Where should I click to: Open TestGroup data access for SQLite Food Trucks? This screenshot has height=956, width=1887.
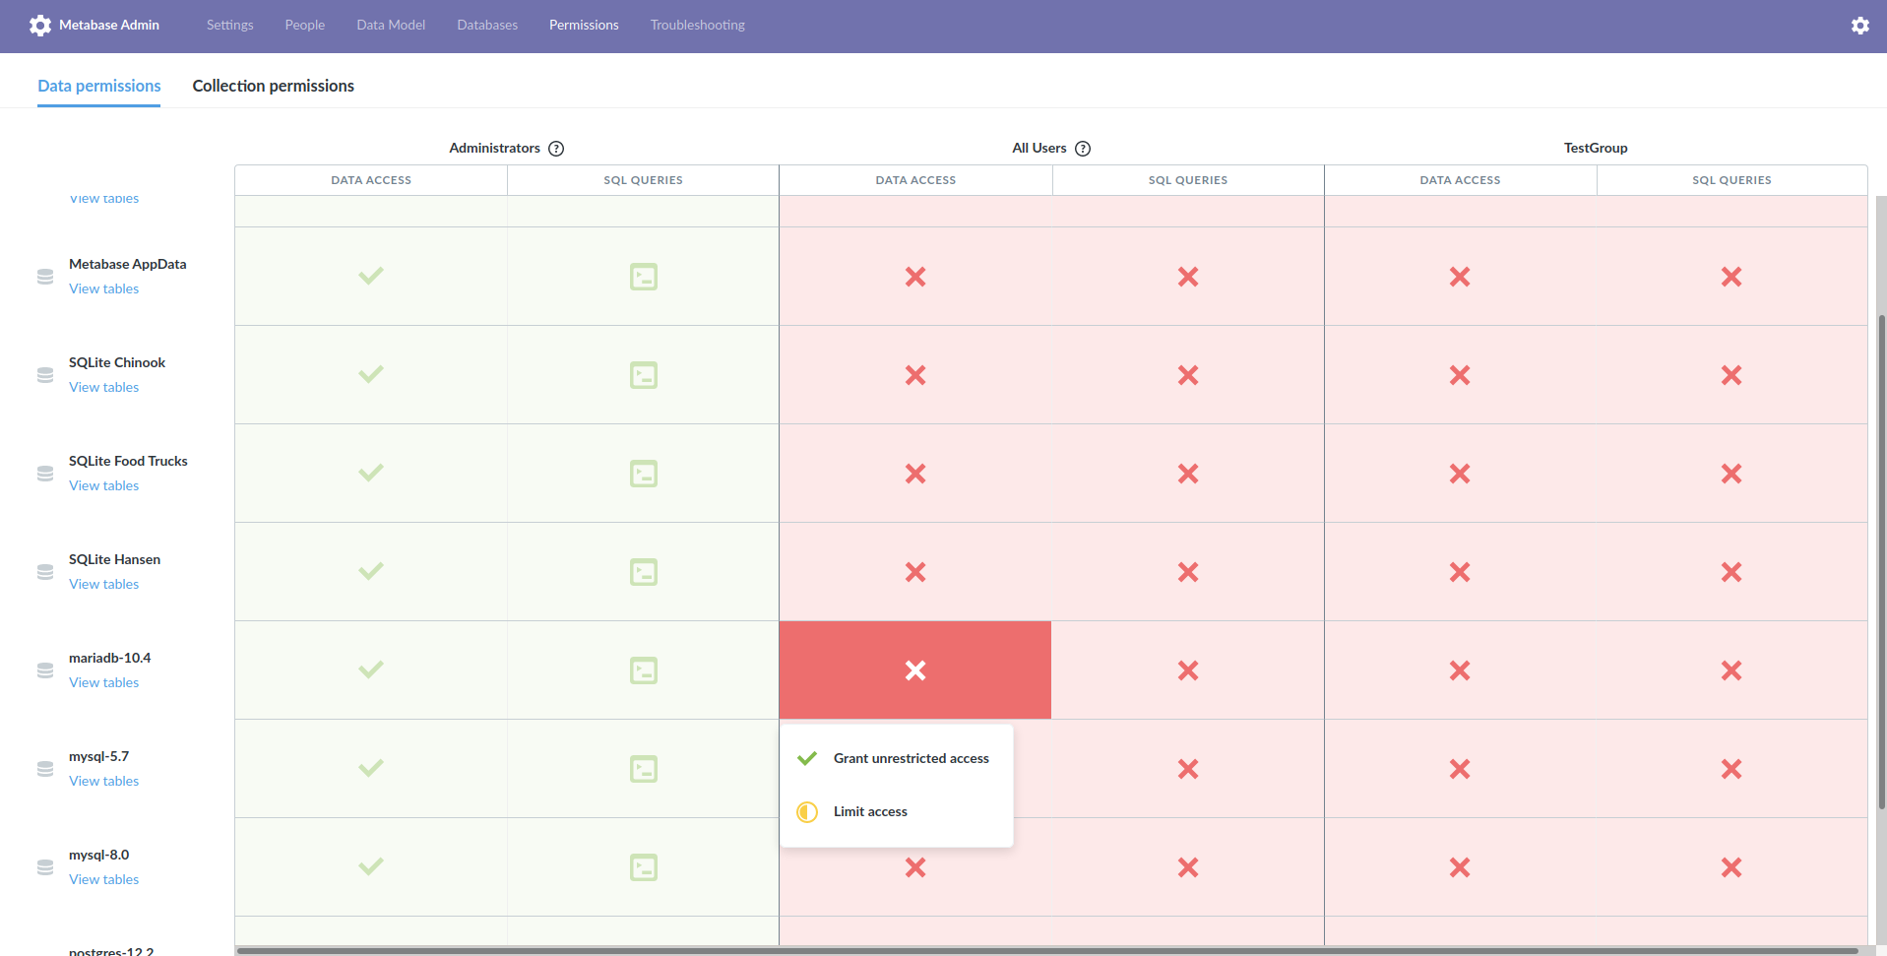coord(1460,474)
